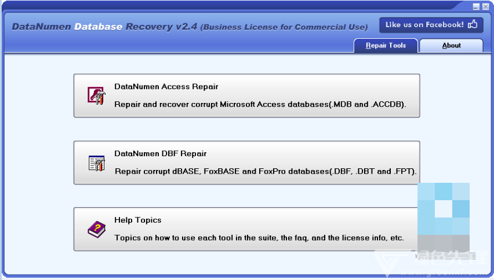Switch to the About tab
This screenshot has height=280, width=494.
click(452, 46)
